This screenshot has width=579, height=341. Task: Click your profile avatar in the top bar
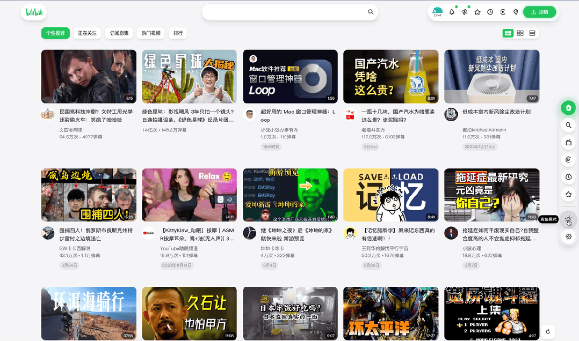(437, 11)
